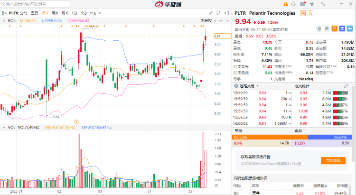Click the compact mode arrows icon
This screenshot has height=195, width=356.
point(323,4)
